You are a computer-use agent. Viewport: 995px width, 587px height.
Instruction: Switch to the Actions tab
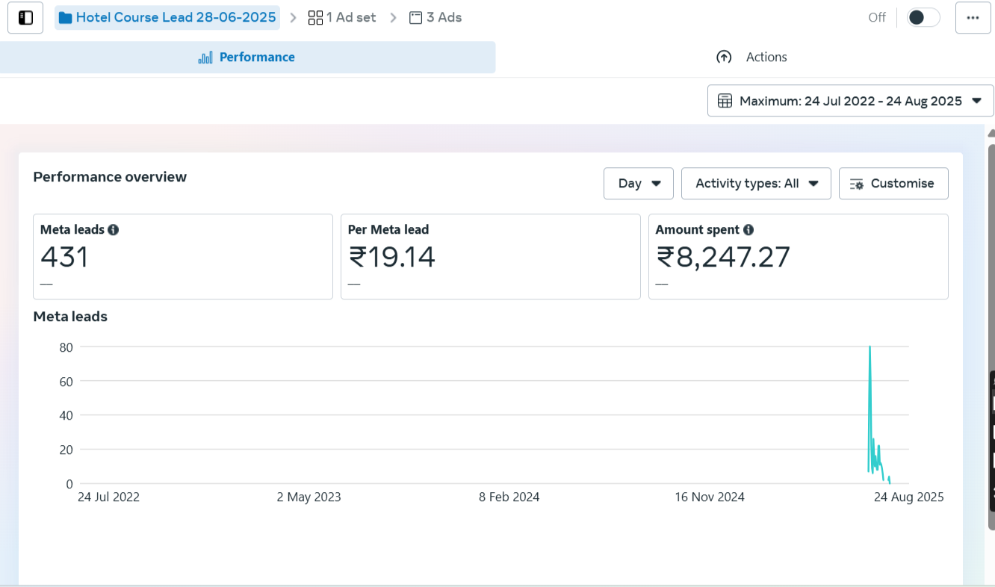click(x=751, y=58)
